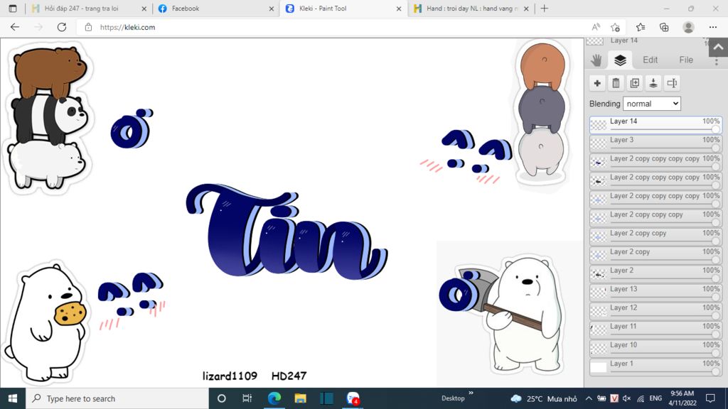Select Layer 12 in the layer list

(655, 311)
